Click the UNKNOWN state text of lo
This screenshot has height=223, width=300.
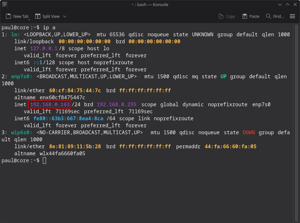(203, 34)
